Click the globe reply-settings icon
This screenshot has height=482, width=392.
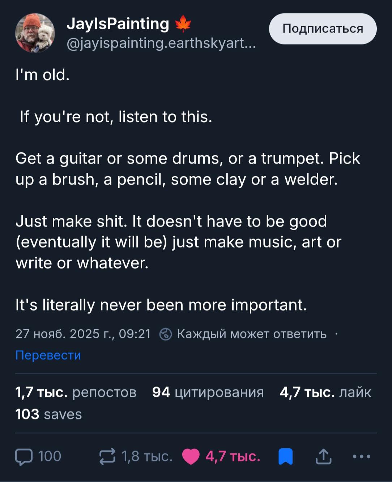coord(166,334)
